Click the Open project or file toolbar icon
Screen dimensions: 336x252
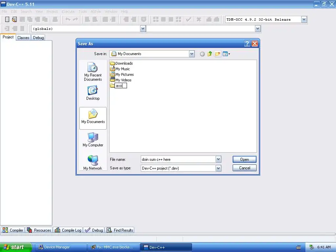click(14, 19)
